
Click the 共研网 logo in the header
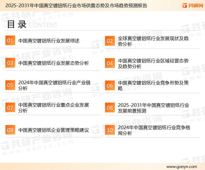pyautogui.click(x=193, y=5)
